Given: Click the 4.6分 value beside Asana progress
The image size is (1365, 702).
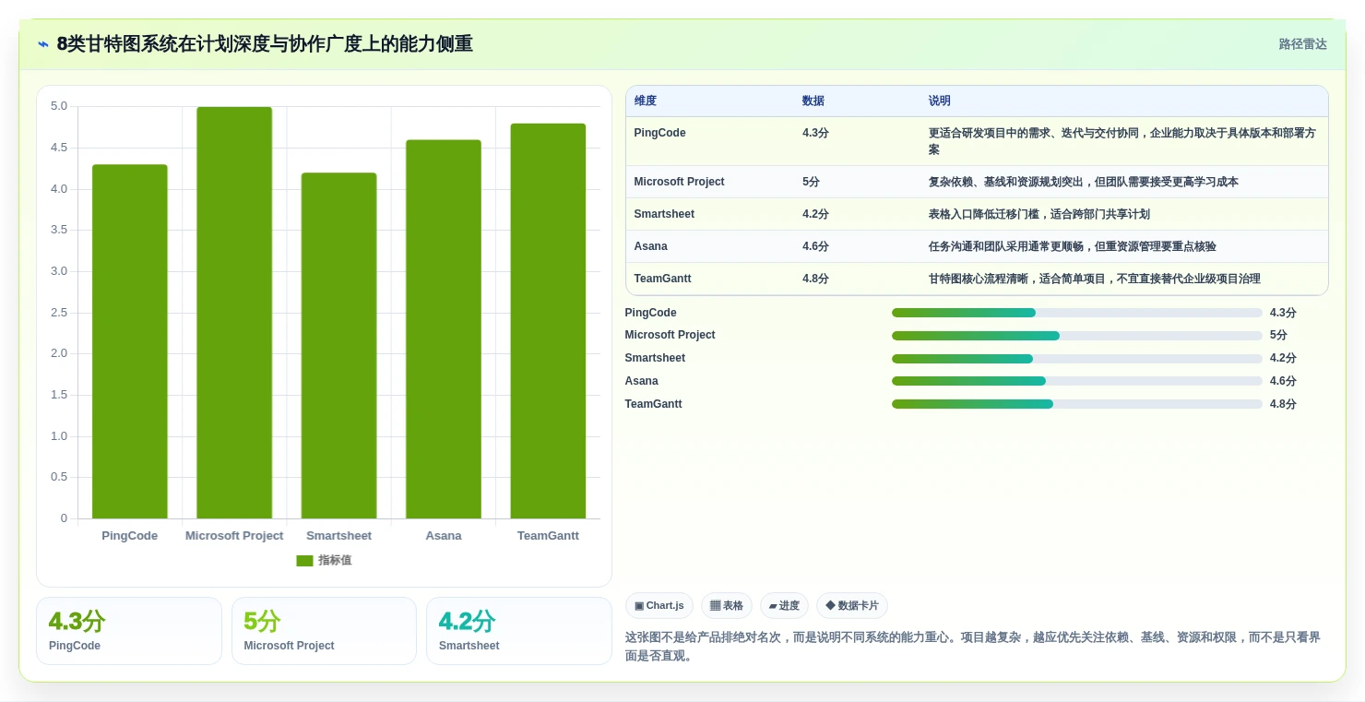Looking at the screenshot, I should [x=1283, y=381].
